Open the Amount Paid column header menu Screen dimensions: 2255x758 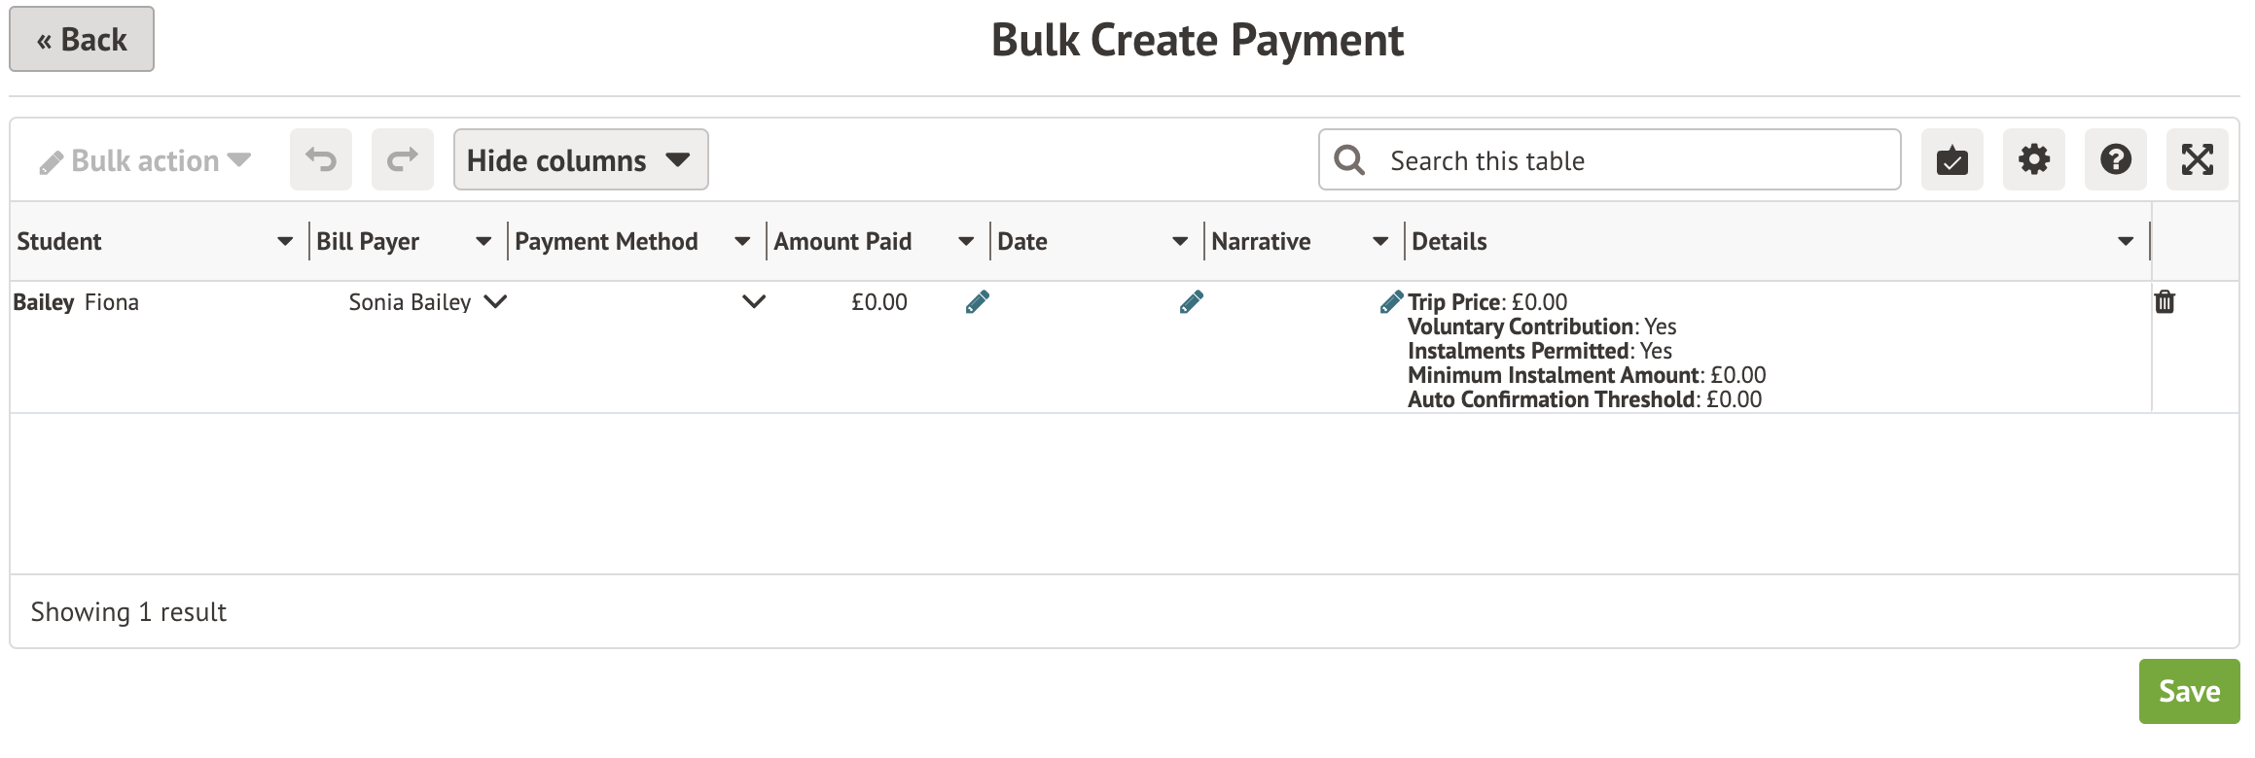966,241
